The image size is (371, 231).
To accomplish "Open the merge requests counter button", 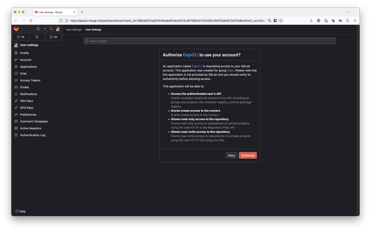I will tap(37, 37).
